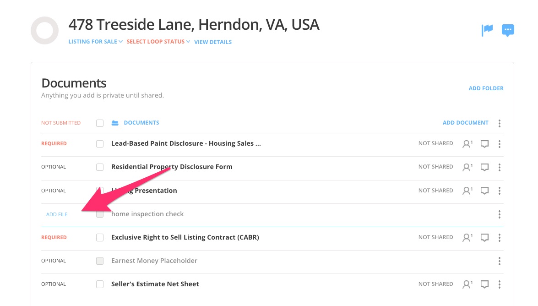The image size is (538, 306).
Task: Tick the select-all Documents folder checkbox
Action: (100, 123)
